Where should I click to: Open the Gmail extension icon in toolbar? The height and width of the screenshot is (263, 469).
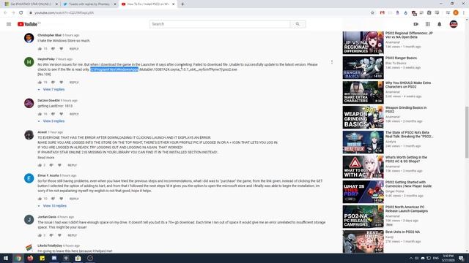[383, 13]
